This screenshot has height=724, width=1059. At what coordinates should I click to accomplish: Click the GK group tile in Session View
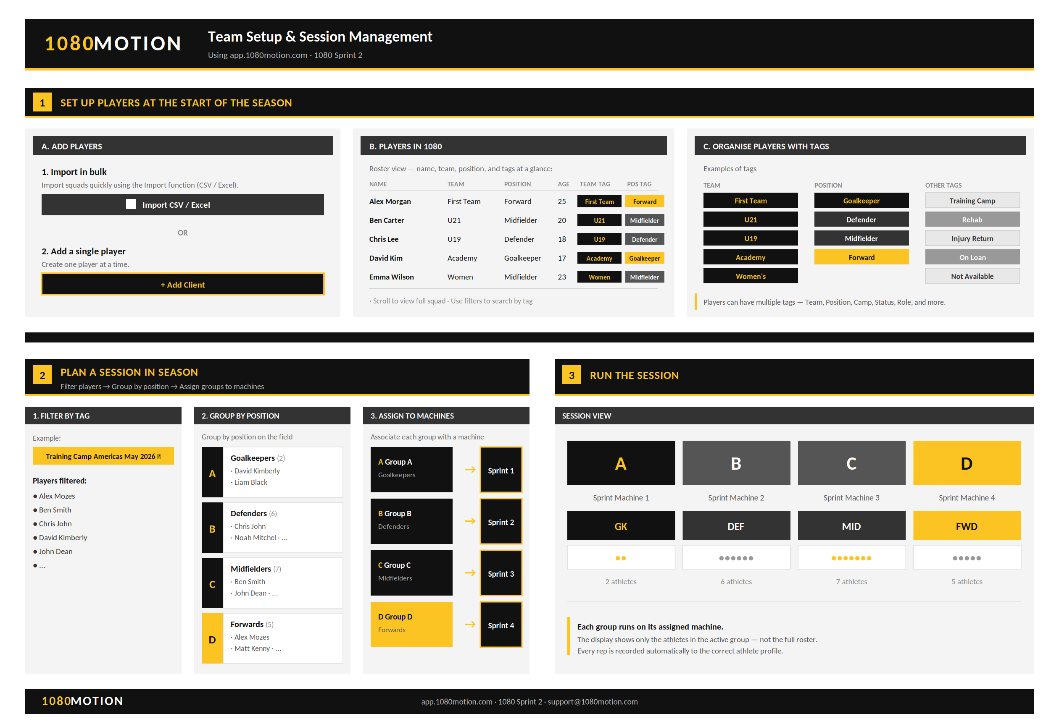coord(621,525)
